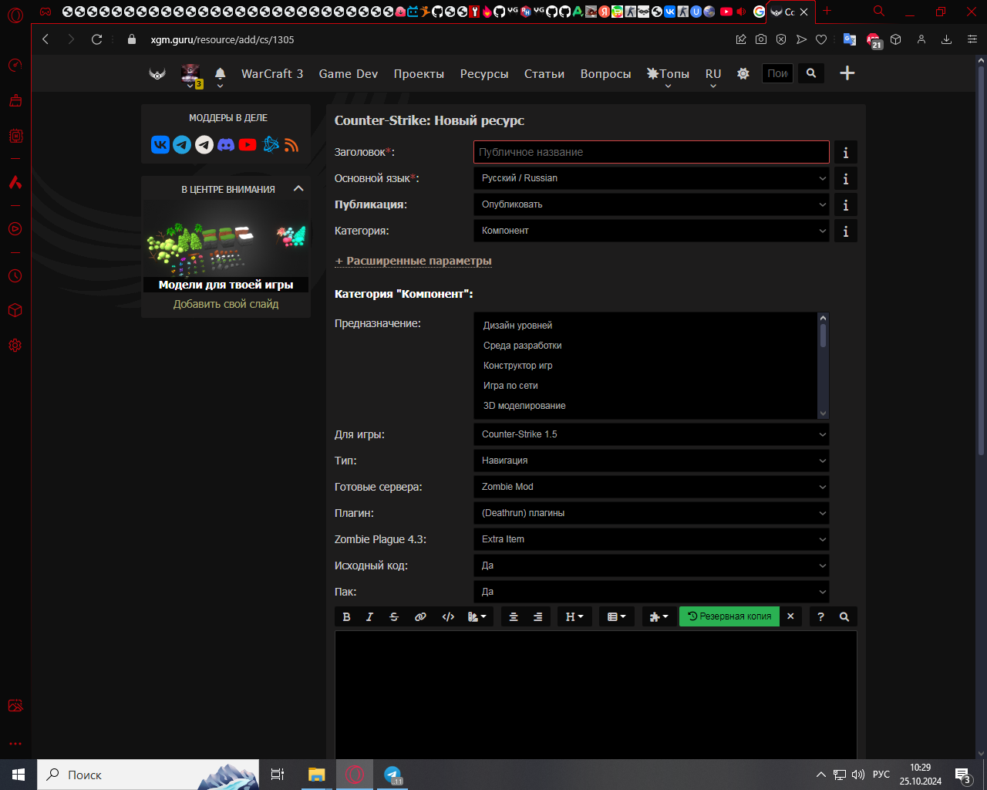The width and height of the screenshot is (987, 790).
Task: Open the 'Вопросы' menu
Action: pyautogui.click(x=605, y=74)
